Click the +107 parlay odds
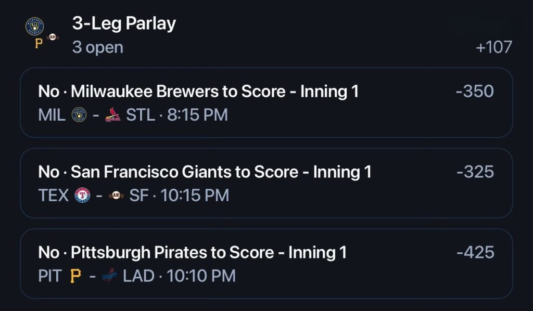Image resolution: width=533 pixels, height=311 pixels. [494, 47]
